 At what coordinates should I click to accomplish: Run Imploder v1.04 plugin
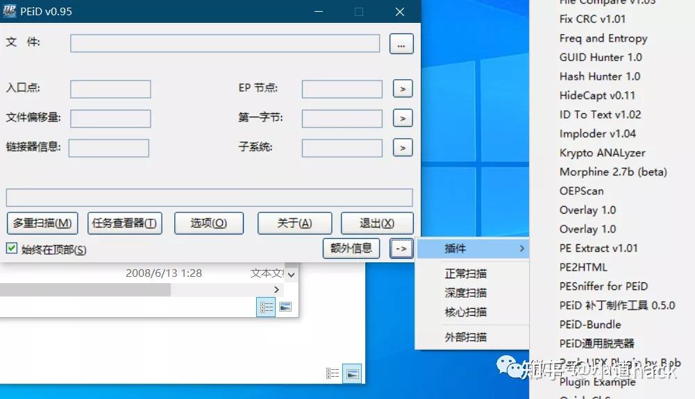[x=598, y=133]
